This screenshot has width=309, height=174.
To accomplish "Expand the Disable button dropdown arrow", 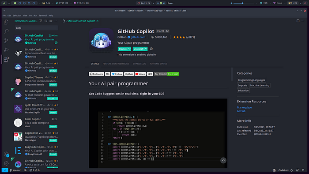I will (129, 49).
